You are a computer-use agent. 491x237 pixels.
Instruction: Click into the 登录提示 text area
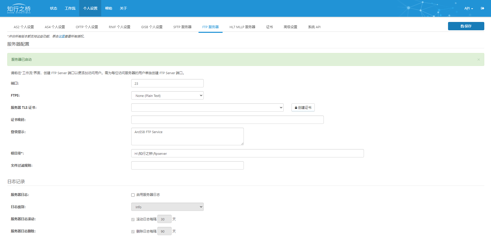pos(187,136)
